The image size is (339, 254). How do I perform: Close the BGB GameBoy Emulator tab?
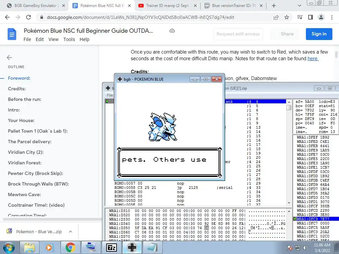tap(64, 6)
